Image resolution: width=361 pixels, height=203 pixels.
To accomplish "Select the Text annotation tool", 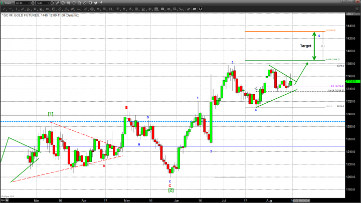I will tap(118, 9).
